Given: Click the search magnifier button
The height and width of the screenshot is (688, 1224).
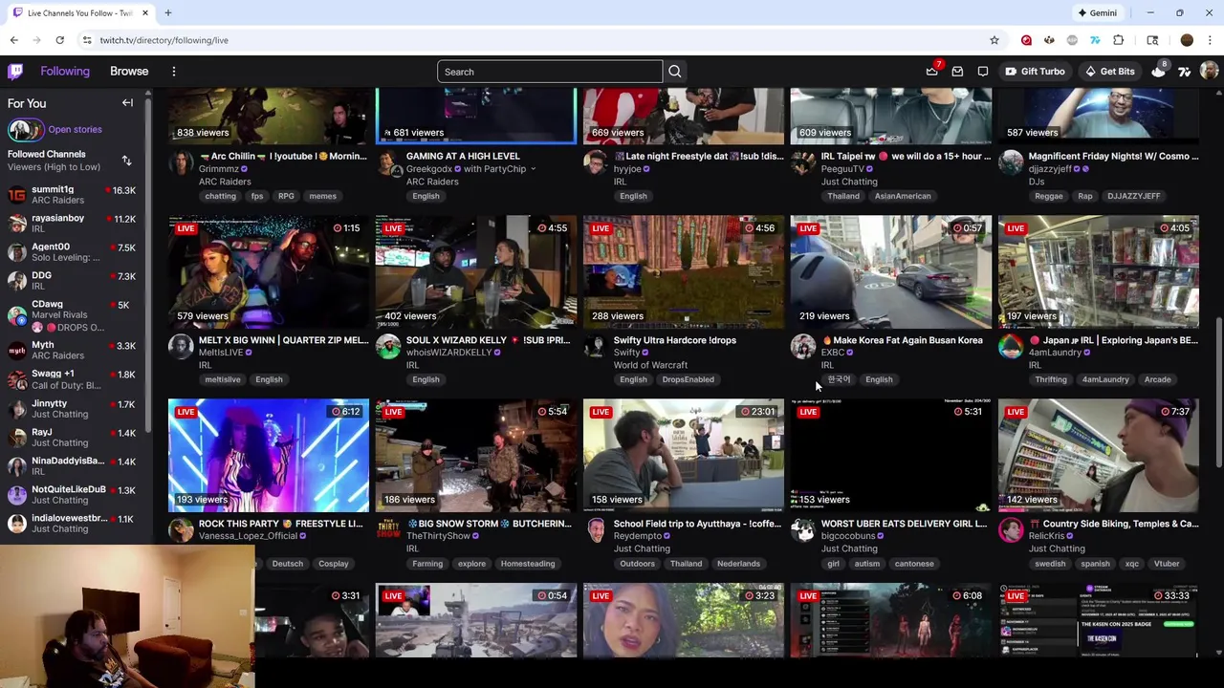Looking at the screenshot, I should coord(675,72).
